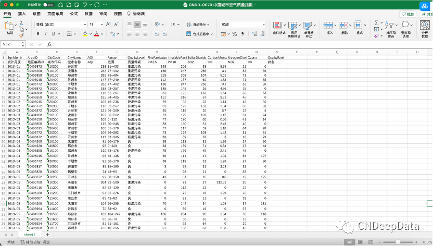The width and height of the screenshot is (433, 246).
Task: Select the 开始 ribbon tab
Action: pyautogui.click(x=7, y=14)
